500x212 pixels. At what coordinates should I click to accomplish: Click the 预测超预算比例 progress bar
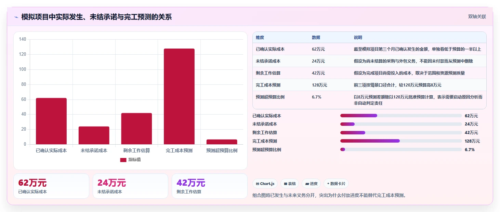[x=401, y=149]
